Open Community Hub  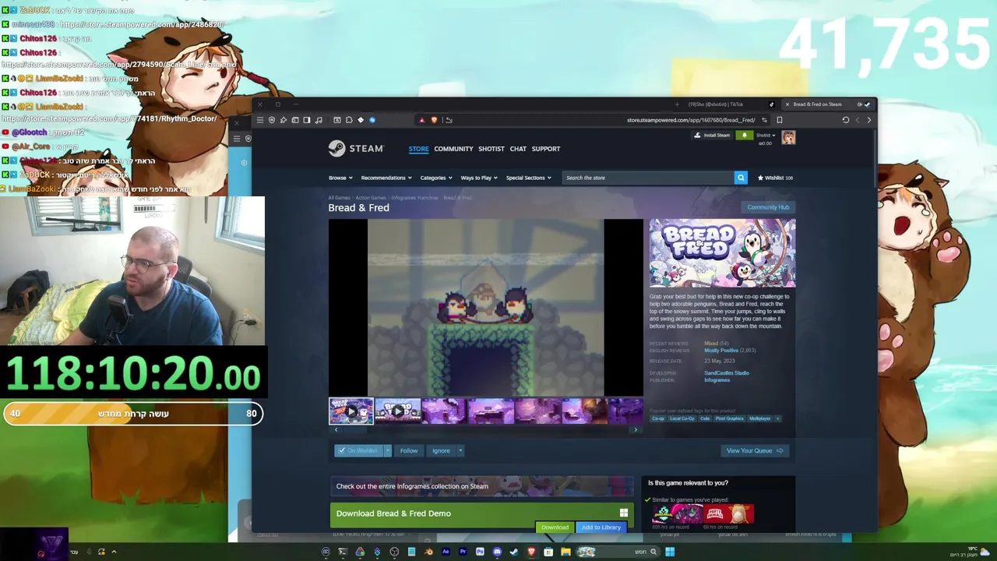click(768, 207)
